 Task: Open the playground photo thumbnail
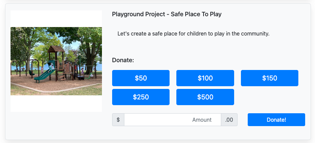click(x=56, y=61)
